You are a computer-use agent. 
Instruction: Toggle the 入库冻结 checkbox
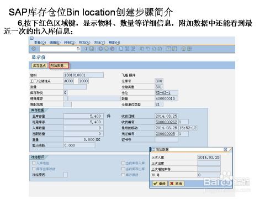[x=34, y=163]
